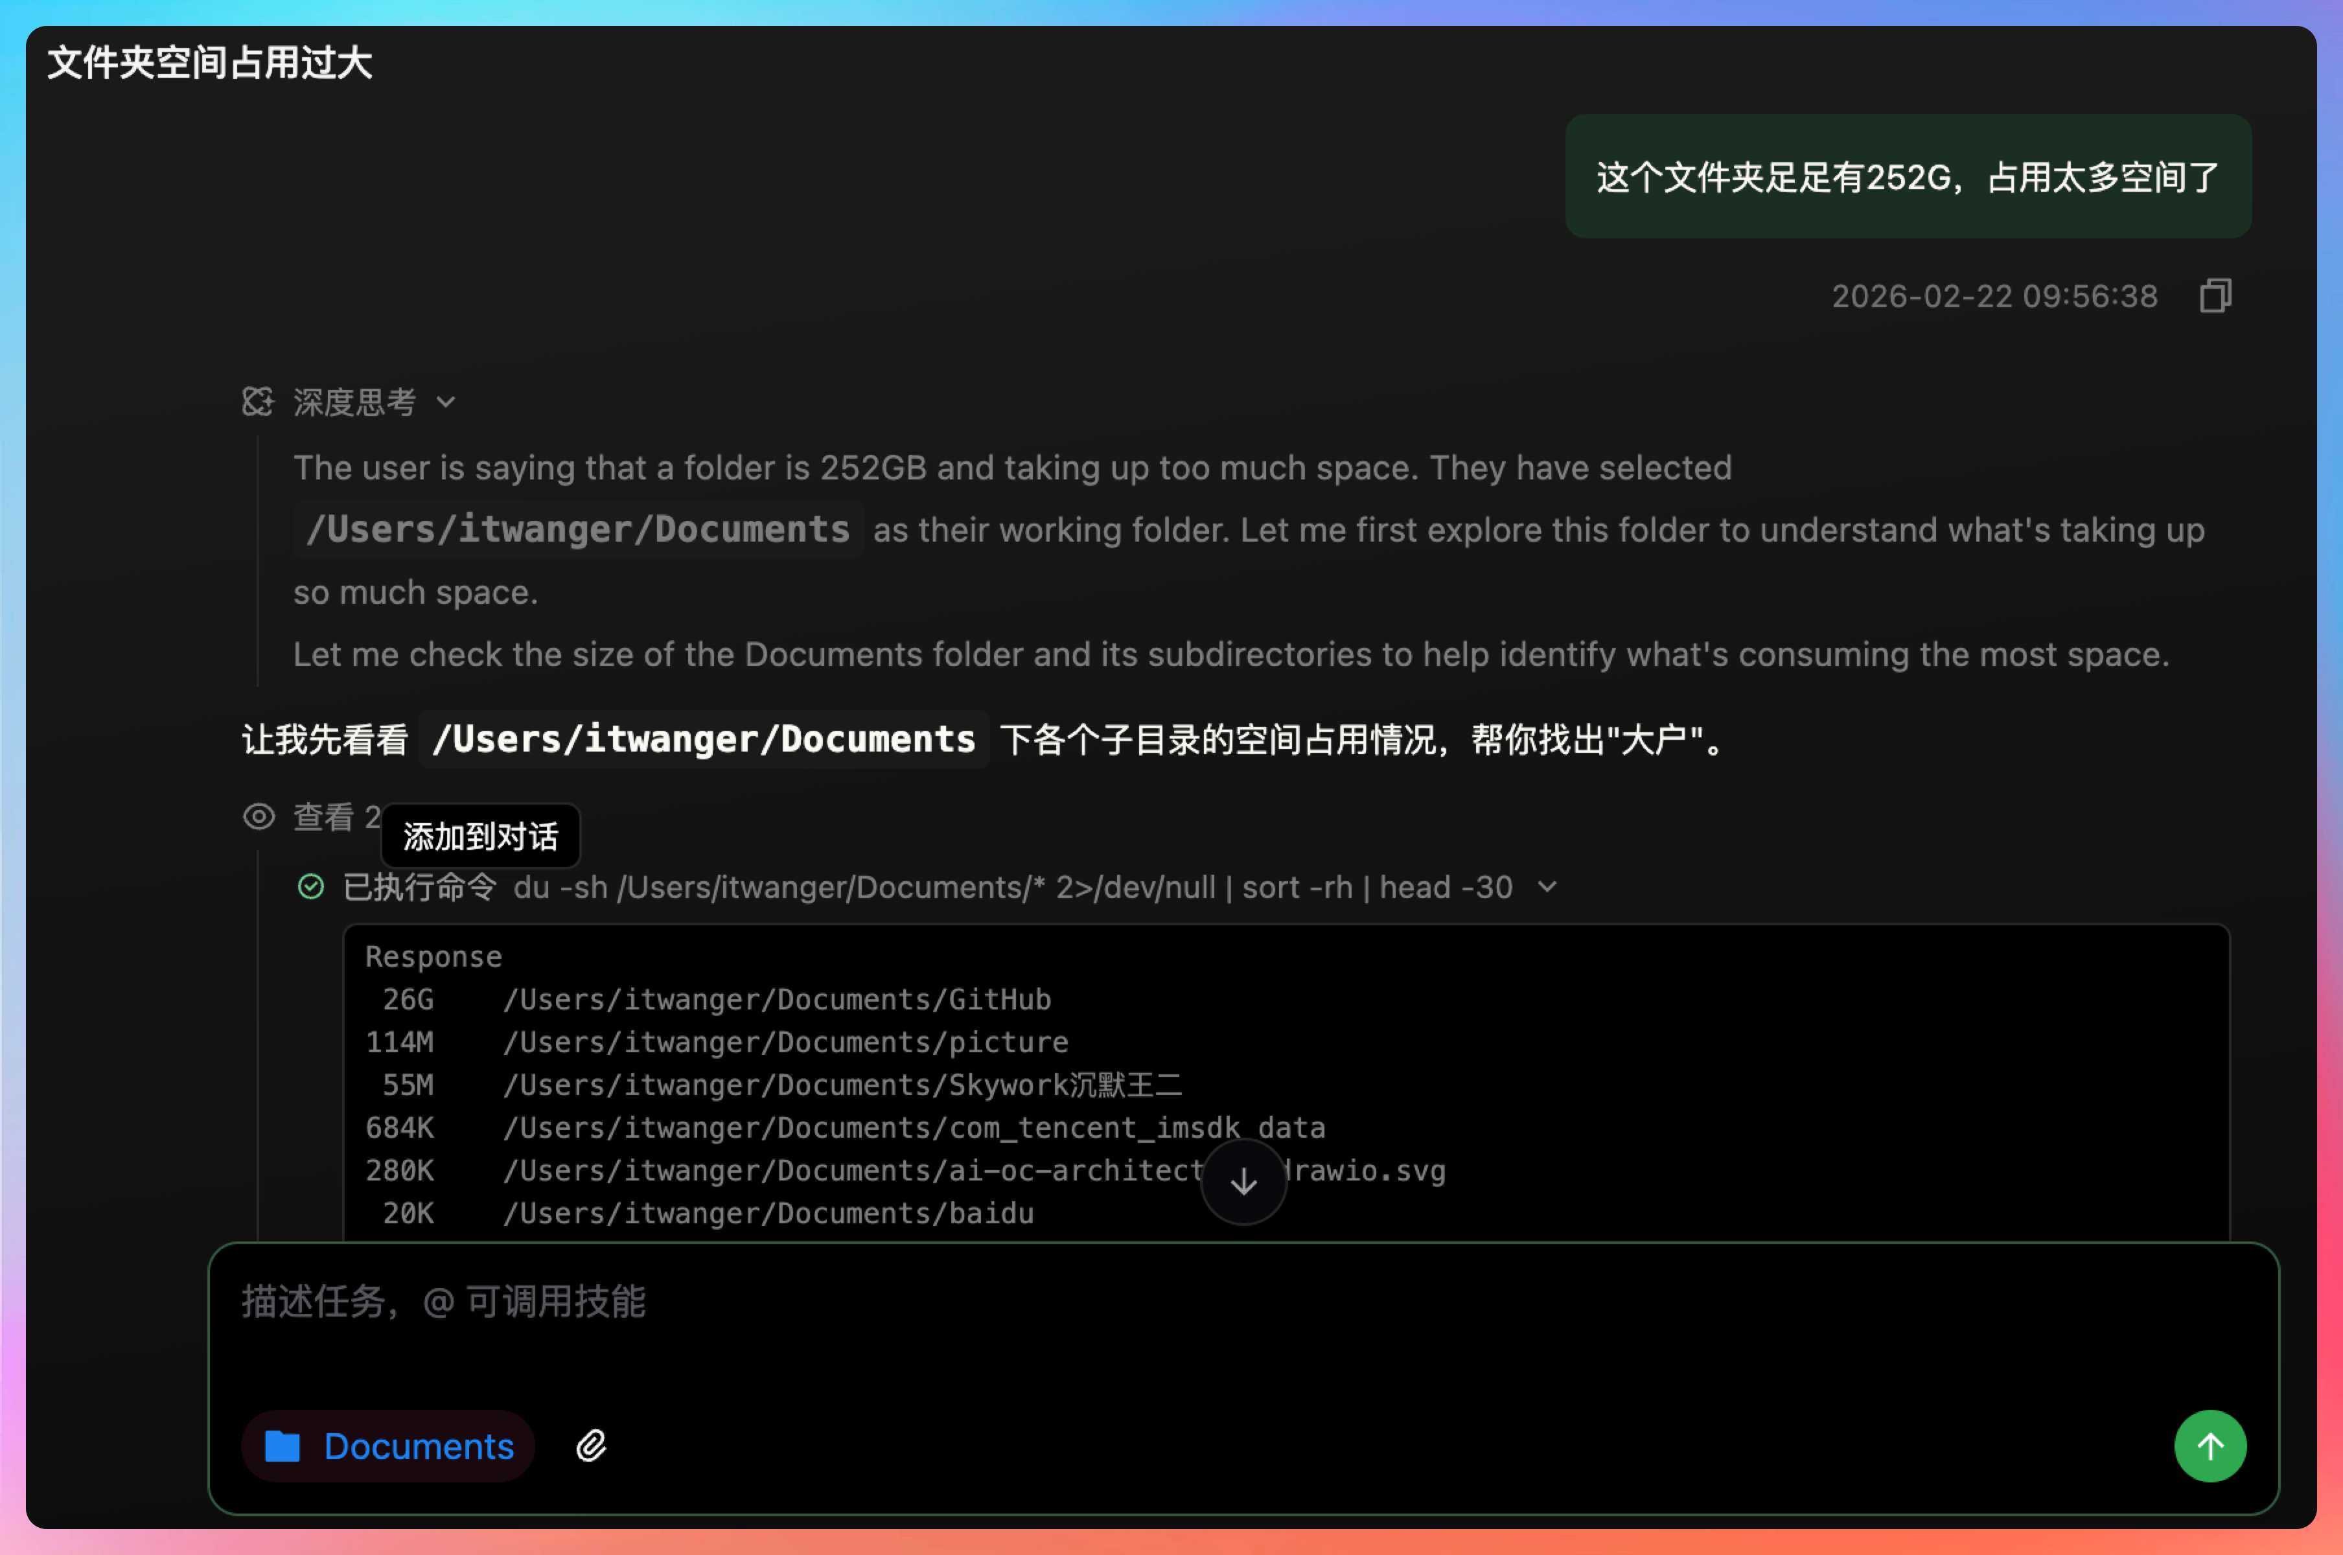Screen dimensions: 2343x1555
Task: Click the 深度思考 label text
Action: click(354, 402)
